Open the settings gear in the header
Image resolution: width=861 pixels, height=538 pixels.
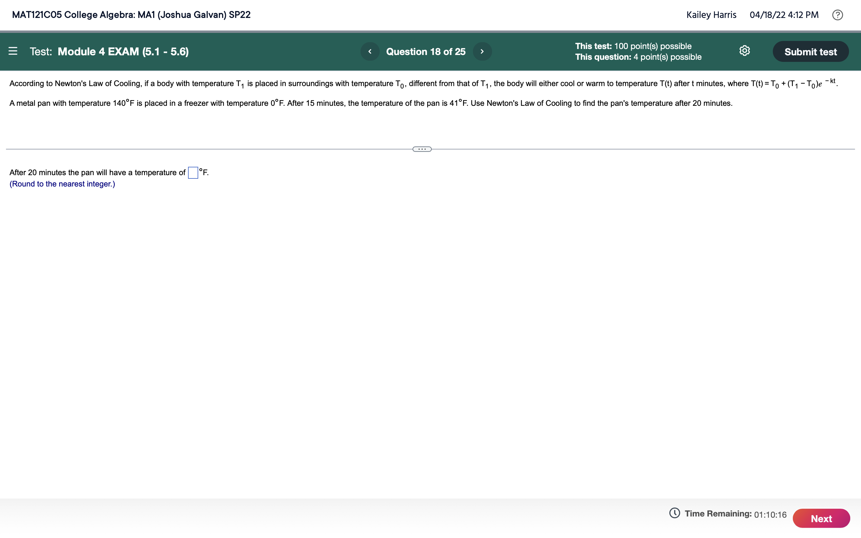745,51
